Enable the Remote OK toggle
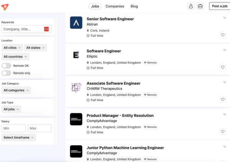 pyautogui.click(x=7, y=66)
